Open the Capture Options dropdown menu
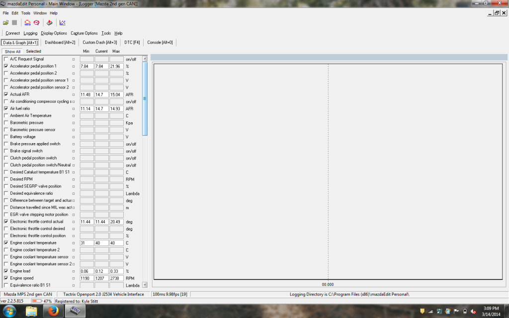509x318 pixels. [x=84, y=33]
